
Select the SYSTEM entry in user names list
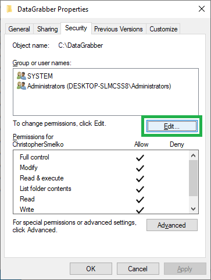[40, 76]
